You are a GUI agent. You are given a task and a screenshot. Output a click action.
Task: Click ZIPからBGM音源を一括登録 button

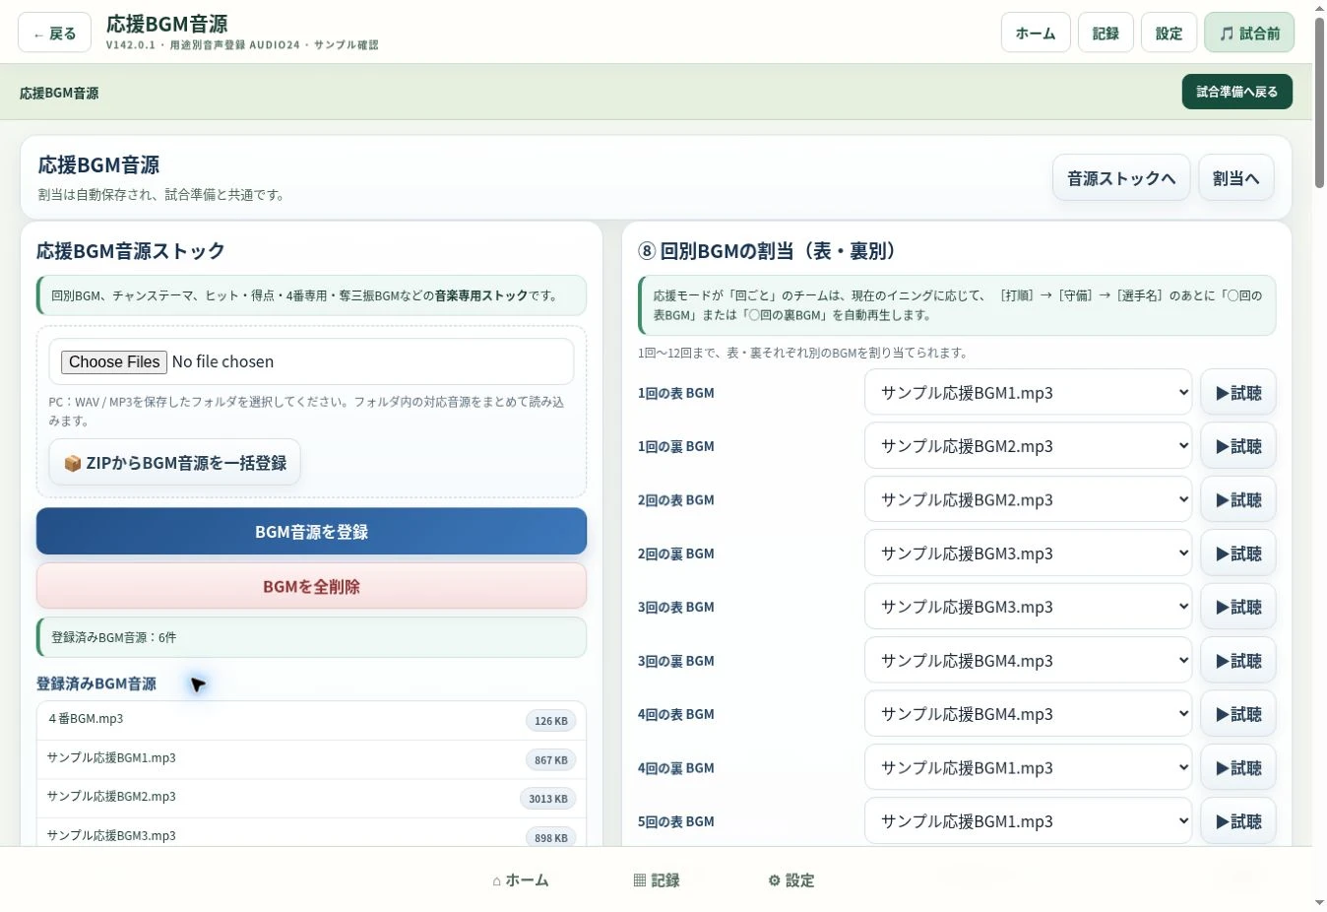(174, 462)
